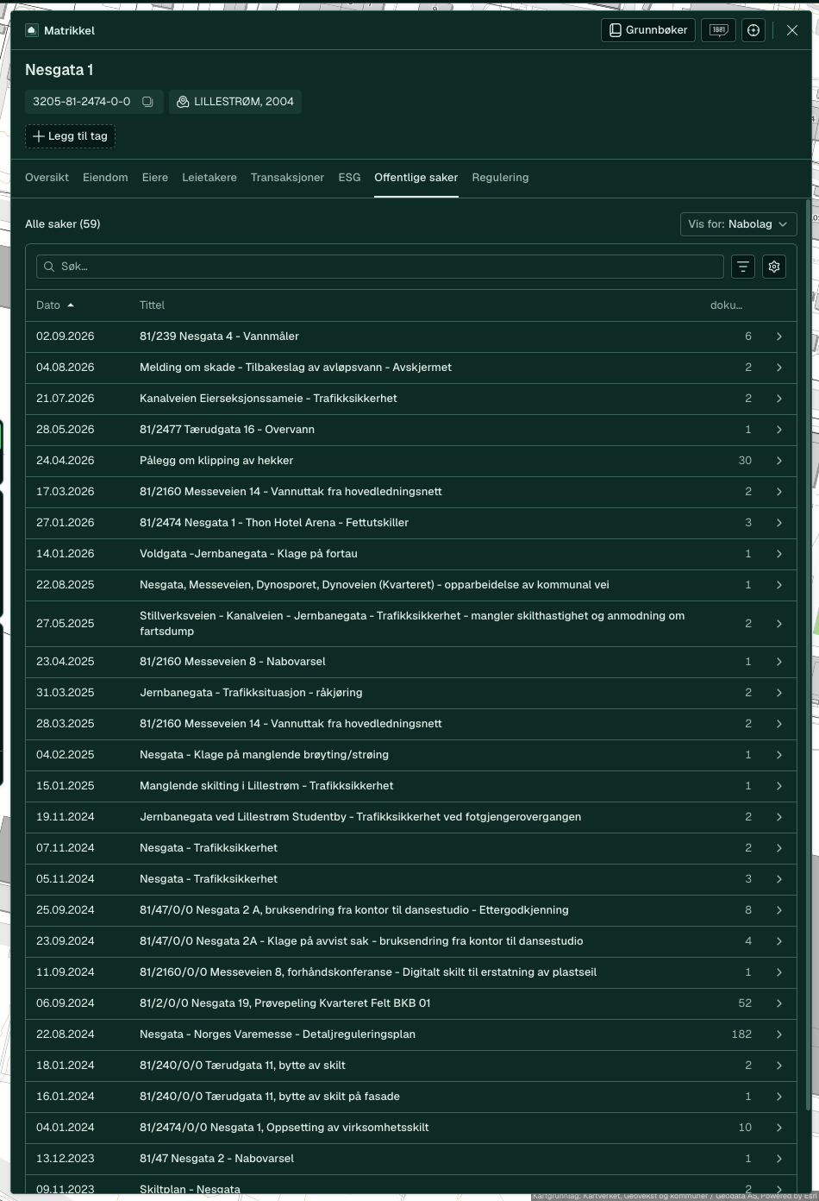Open chevron for Tærudgata 11, bytte av skilt
Viewport: 819px width, 1201px height.
(x=778, y=1066)
